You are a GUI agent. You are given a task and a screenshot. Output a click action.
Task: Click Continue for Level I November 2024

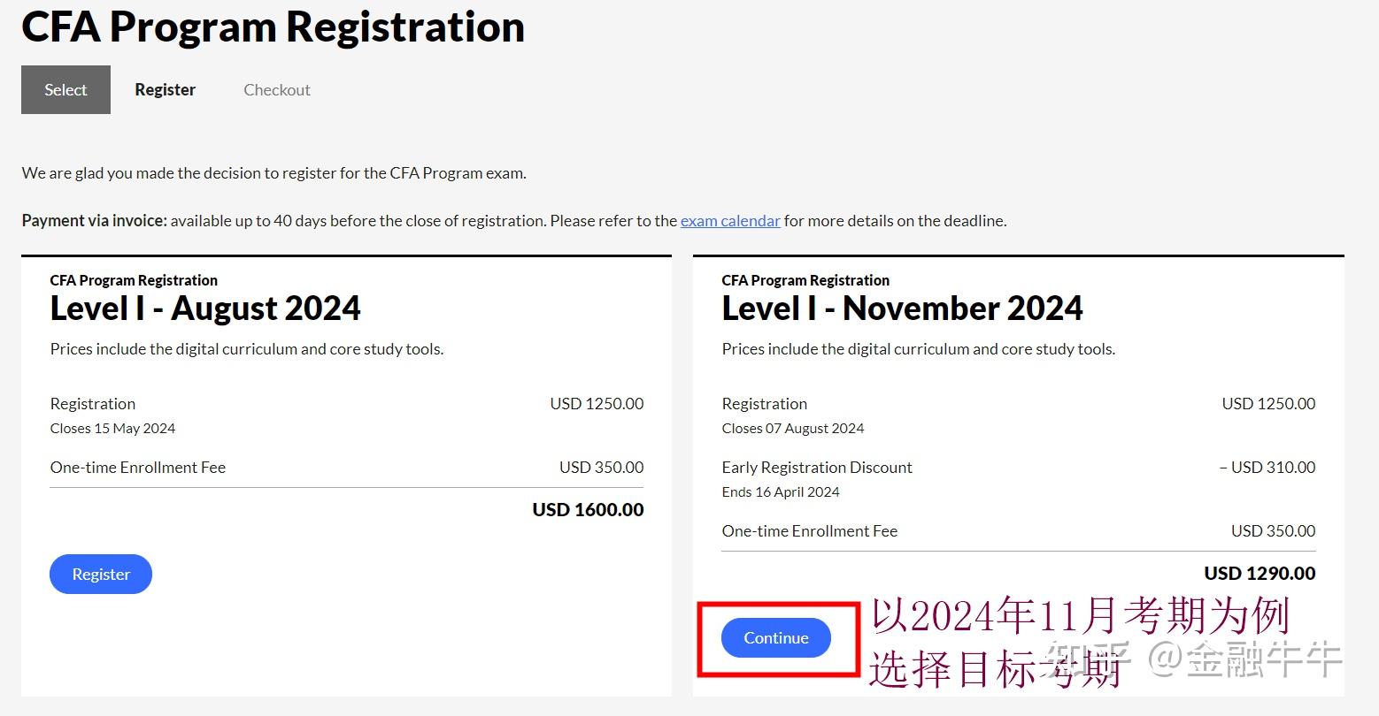774,637
